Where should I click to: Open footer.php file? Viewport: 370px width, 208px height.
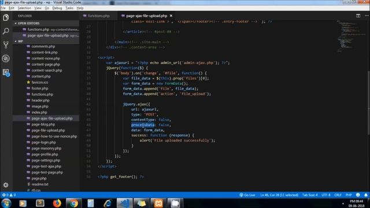coord(40,88)
